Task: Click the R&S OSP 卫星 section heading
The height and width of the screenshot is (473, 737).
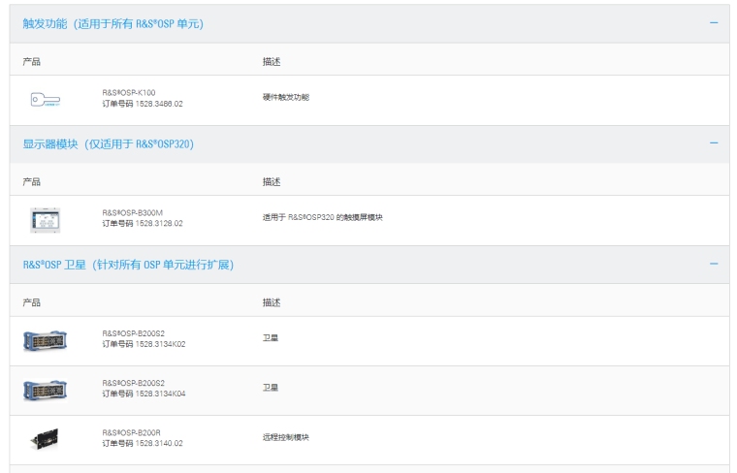Action: (128, 265)
